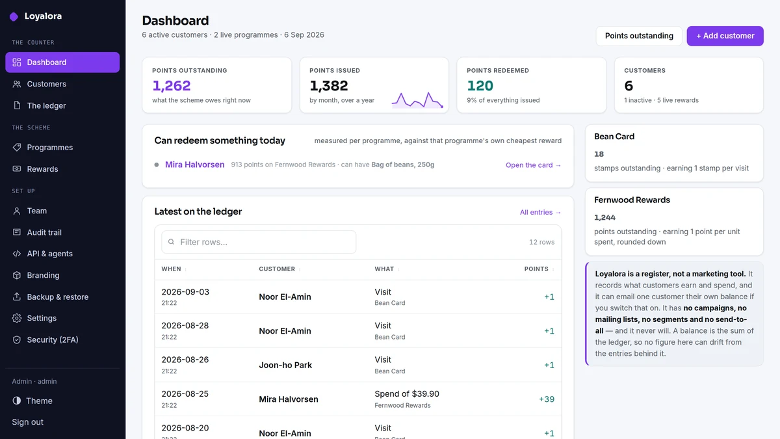
Task: Open Rewards via its ticket icon
Action: tap(17, 169)
